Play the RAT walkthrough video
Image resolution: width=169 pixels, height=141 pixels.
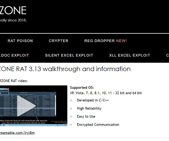(26, 106)
